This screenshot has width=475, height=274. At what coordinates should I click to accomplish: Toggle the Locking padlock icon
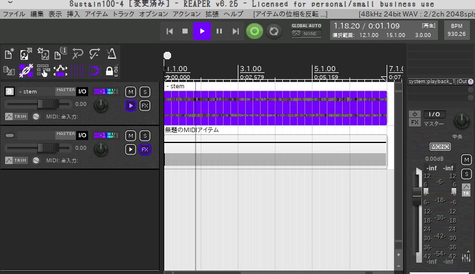(x=111, y=71)
